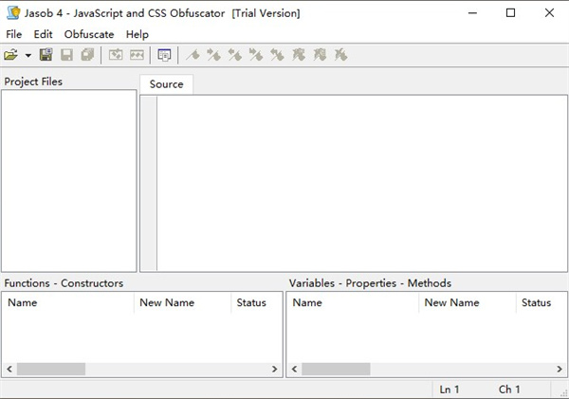Click the sixth greyed obfuscate icon

click(x=299, y=55)
